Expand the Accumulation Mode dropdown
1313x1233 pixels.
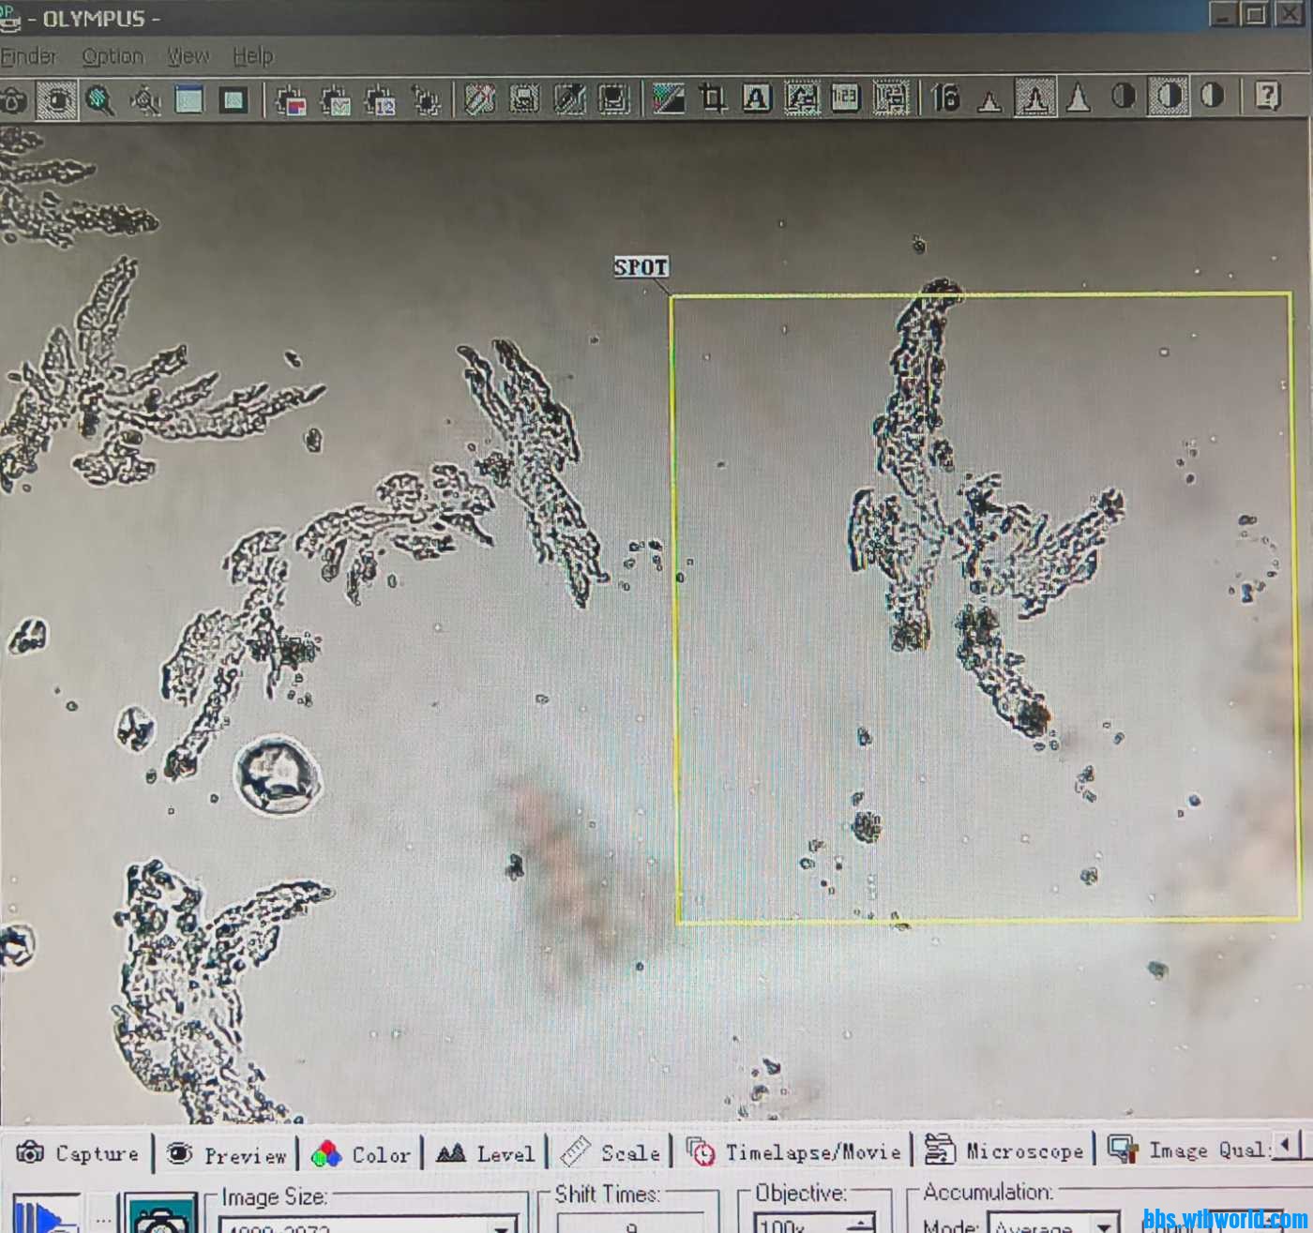click(1106, 1225)
